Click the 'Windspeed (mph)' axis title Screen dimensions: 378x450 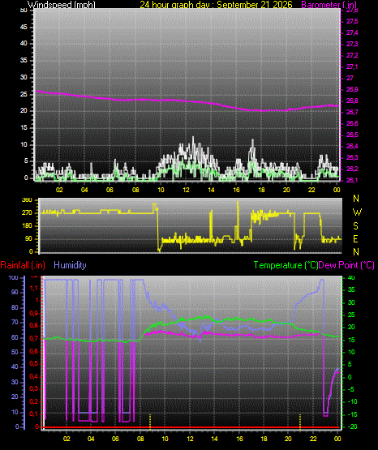pyautogui.click(x=62, y=5)
